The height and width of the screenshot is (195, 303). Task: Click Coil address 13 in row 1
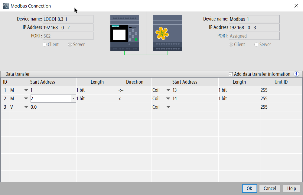(x=175, y=90)
